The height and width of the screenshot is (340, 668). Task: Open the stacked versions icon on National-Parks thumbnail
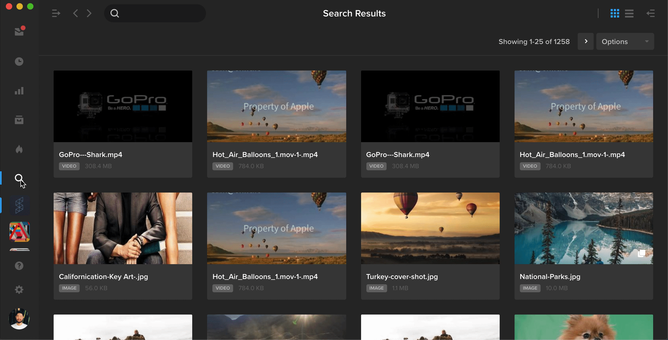pos(641,253)
